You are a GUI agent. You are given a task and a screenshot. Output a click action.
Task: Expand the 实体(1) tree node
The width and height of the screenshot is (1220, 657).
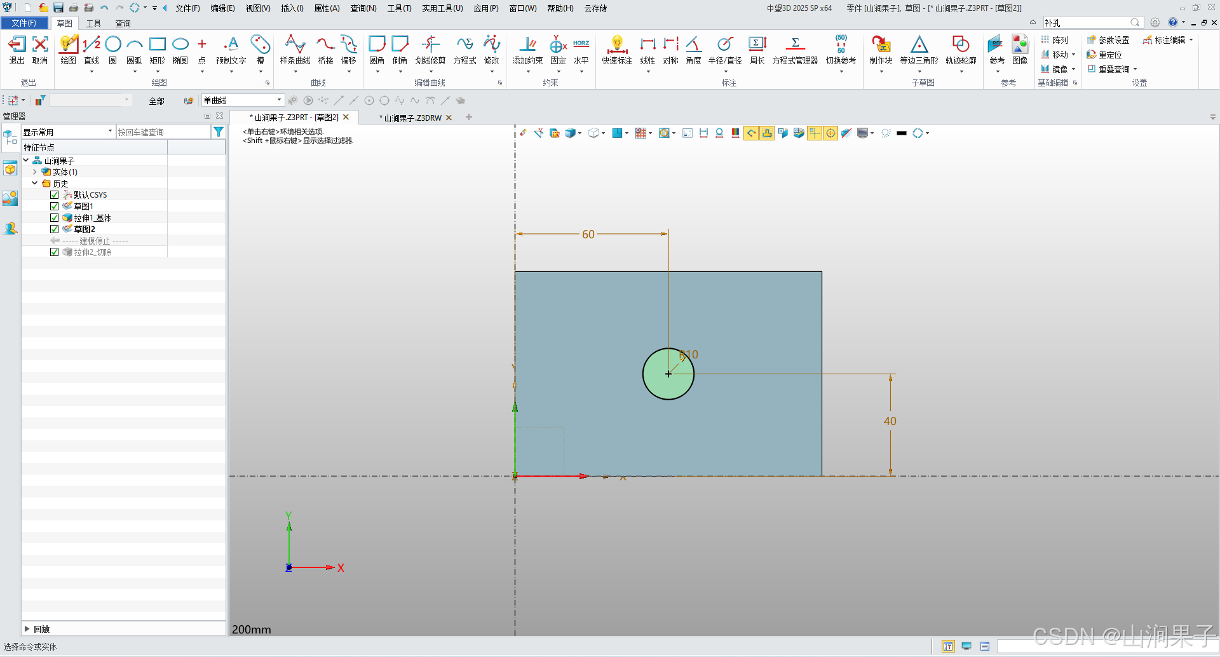point(35,172)
